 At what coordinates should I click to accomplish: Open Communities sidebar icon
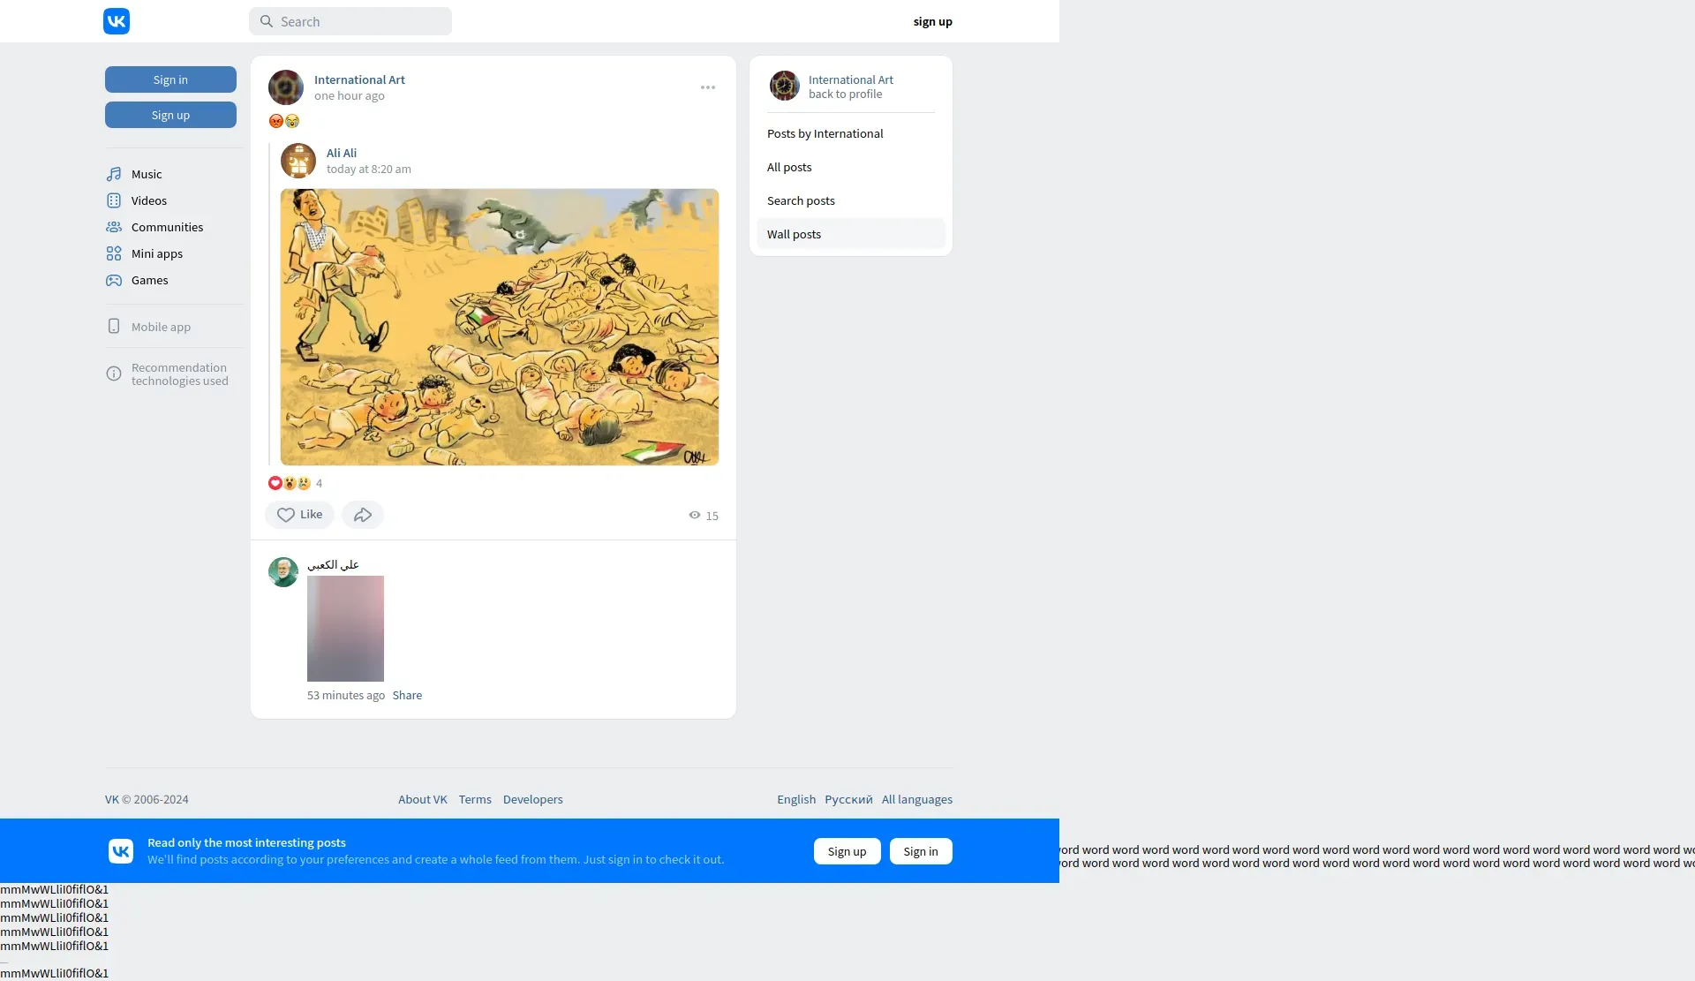pyautogui.click(x=114, y=227)
